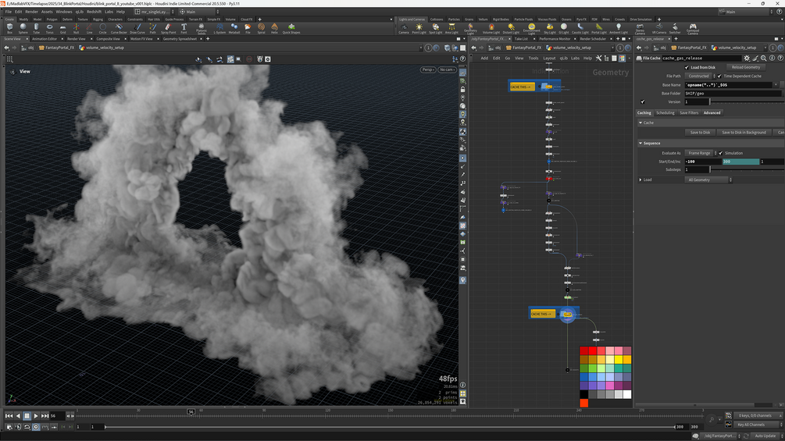The height and width of the screenshot is (441, 785).
Task: Select the Sphere shelf tool
Action: point(23,28)
